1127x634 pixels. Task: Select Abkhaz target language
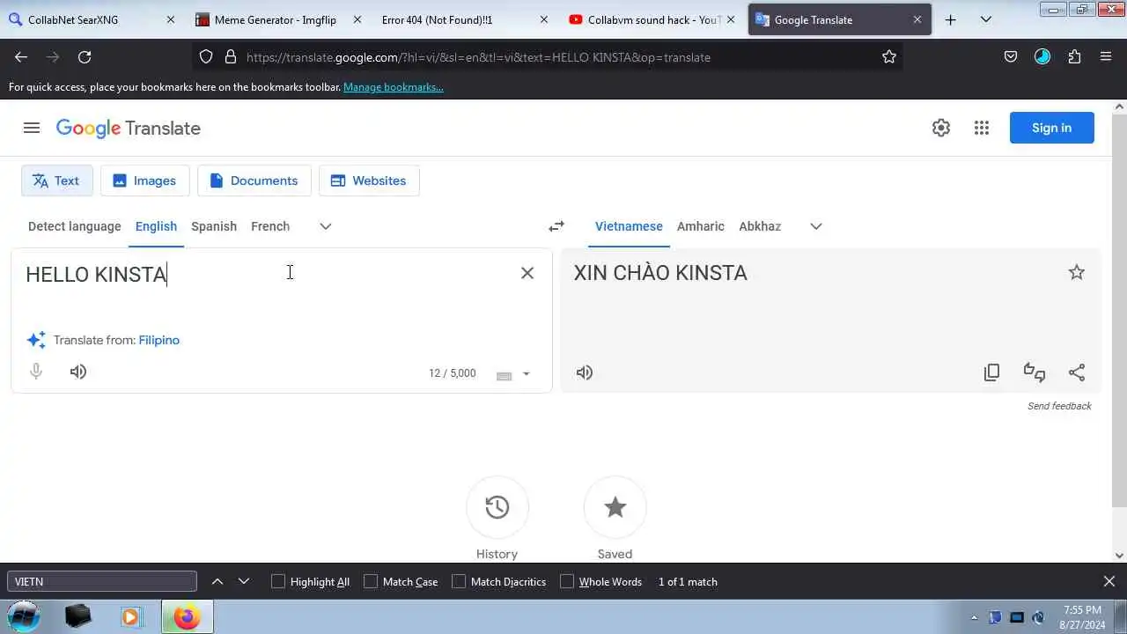pos(760,226)
